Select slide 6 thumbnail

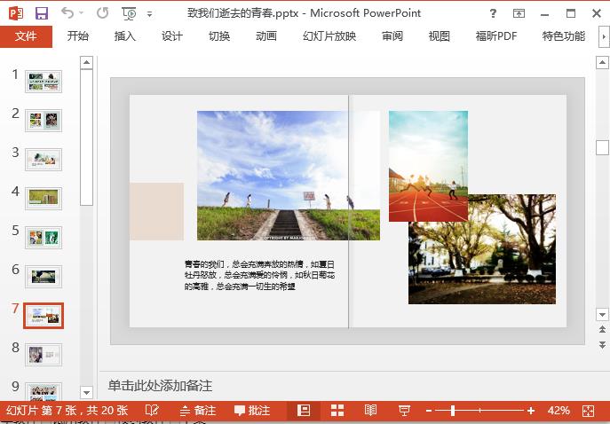44,277
